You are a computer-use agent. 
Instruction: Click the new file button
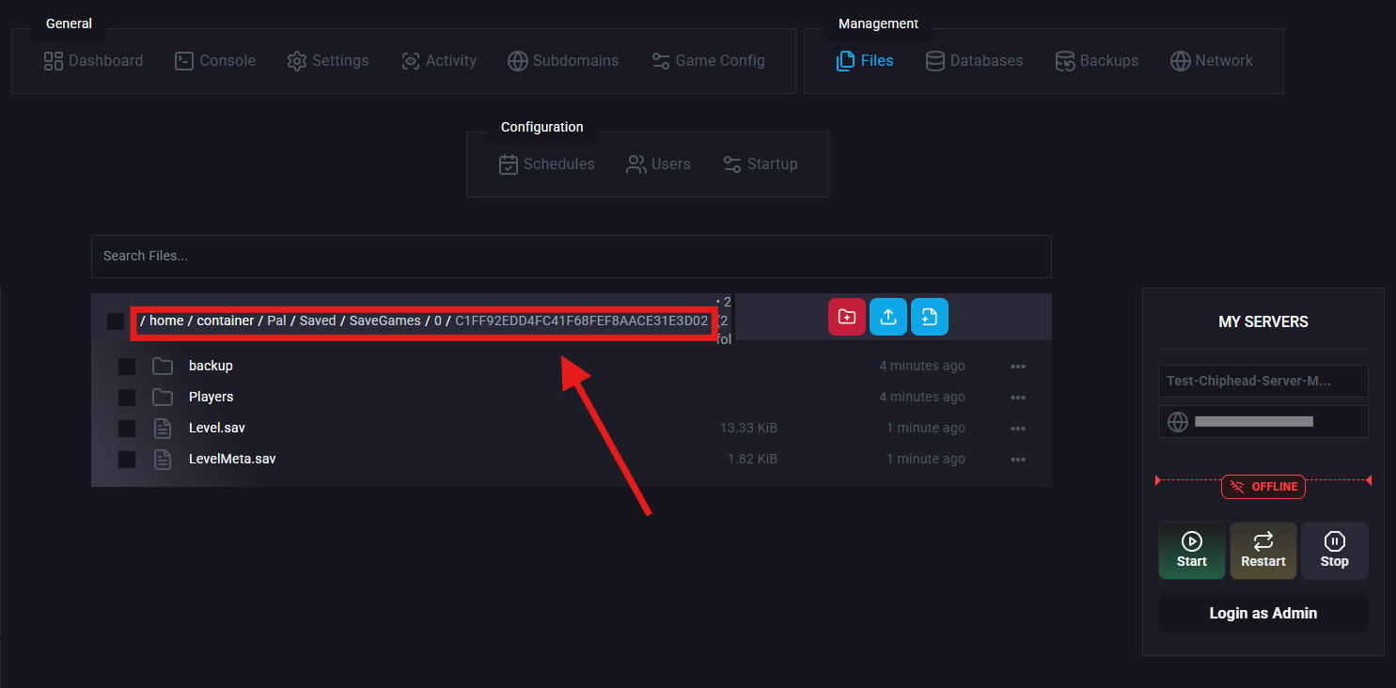coord(930,317)
